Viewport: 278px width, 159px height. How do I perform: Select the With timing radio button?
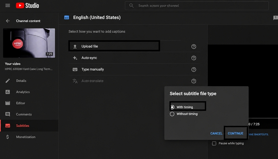pos(172,107)
